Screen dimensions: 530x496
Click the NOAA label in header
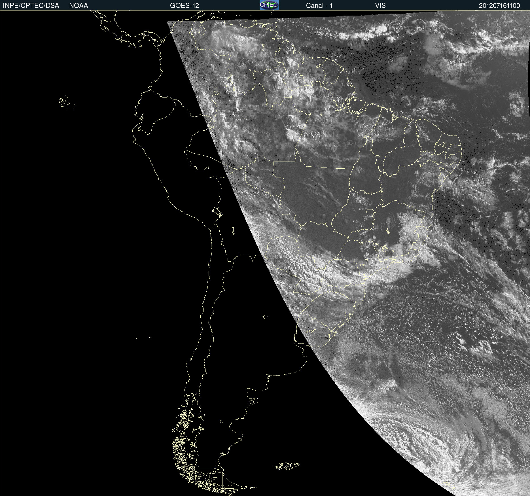[x=79, y=6]
